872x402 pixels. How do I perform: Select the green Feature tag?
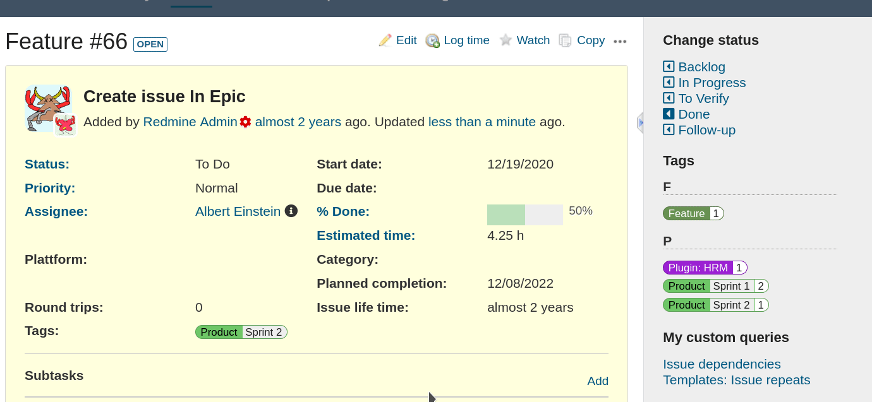pyautogui.click(x=687, y=213)
